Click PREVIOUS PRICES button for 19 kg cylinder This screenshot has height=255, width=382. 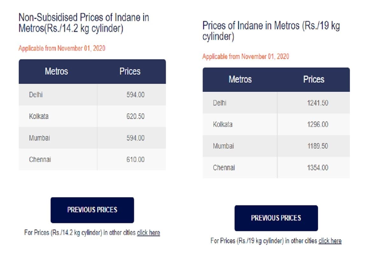pyautogui.click(x=276, y=218)
